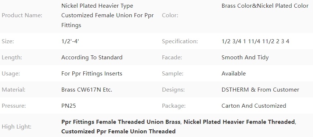Click the High Light label
313x137 pixels.
tap(17, 127)
